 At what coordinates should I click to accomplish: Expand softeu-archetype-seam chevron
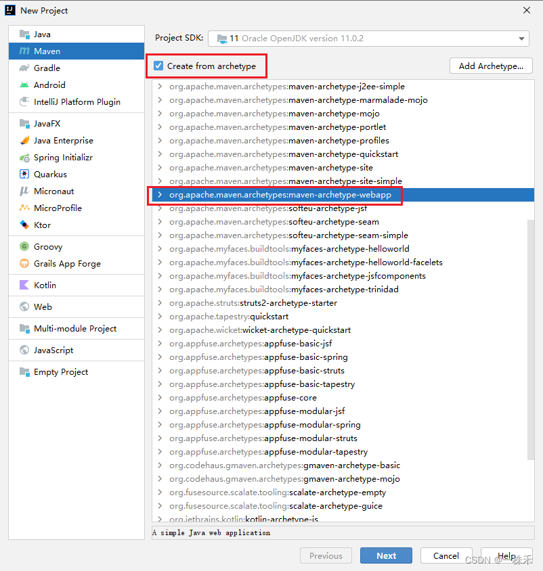[160, 222]
